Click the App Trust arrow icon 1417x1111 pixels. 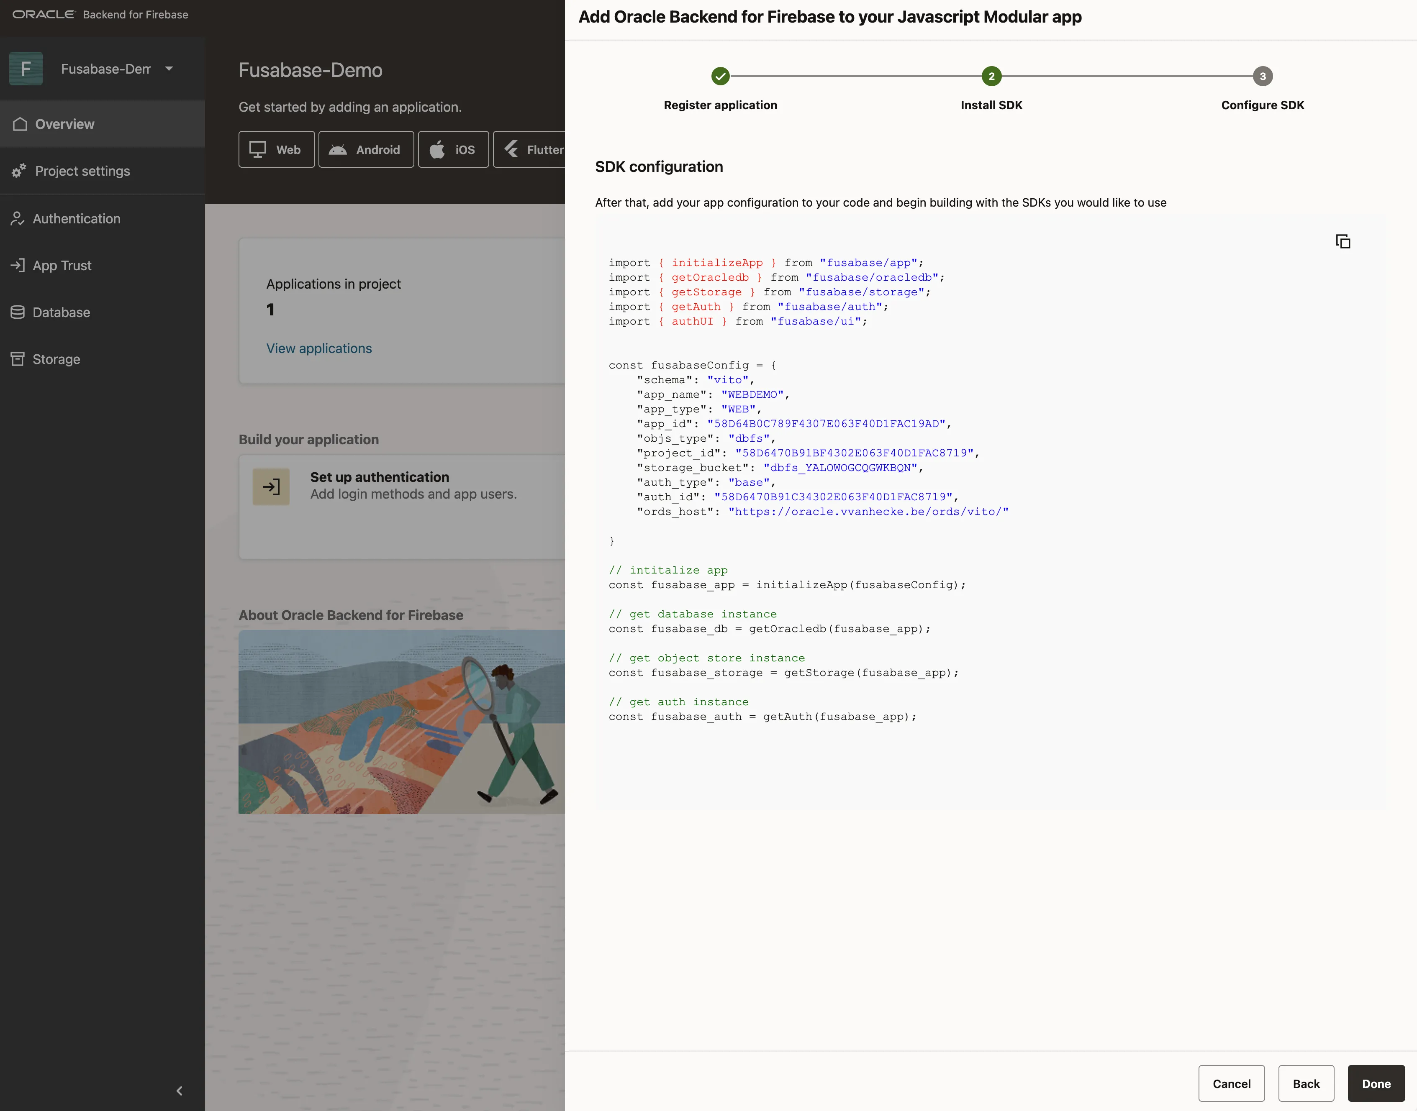(18, 265)
